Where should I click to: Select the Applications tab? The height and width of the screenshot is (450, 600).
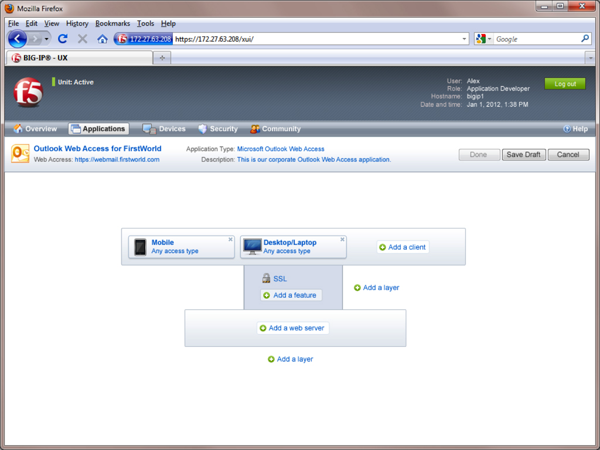[98, 128]
